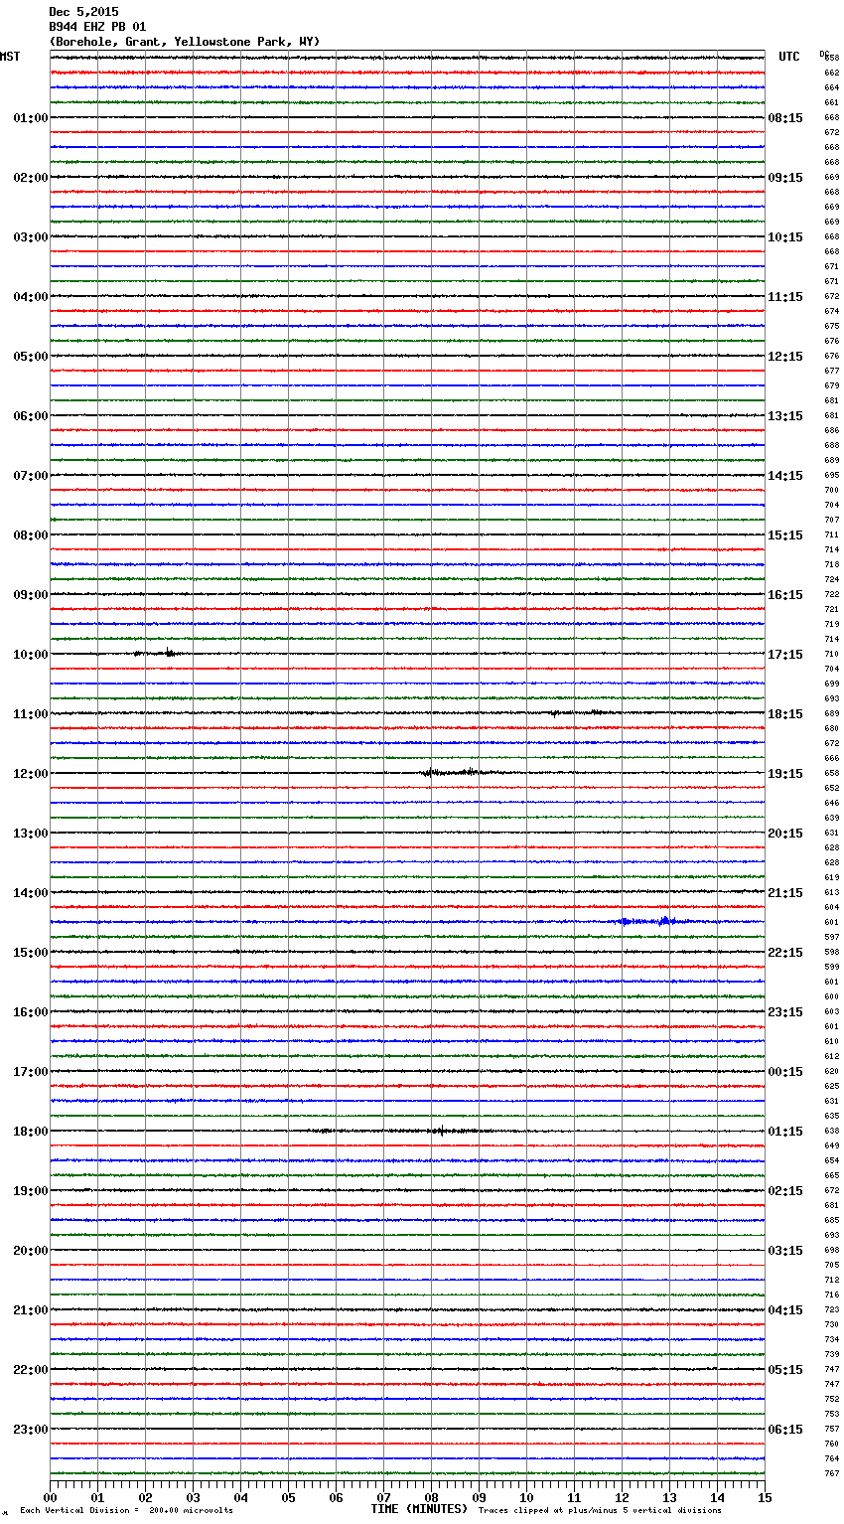Click the "06:00" MST time label
The width and height of the screenshot is (844, 1524).
[x=31, y=416]
